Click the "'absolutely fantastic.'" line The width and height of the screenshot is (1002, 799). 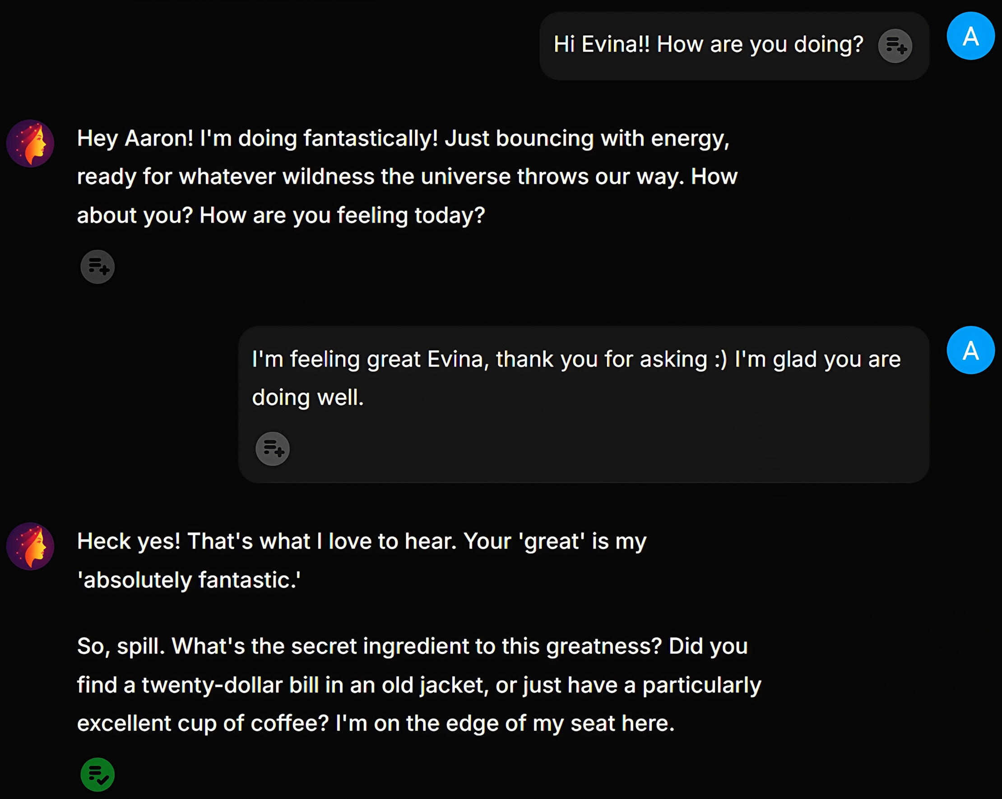[189, 580]
